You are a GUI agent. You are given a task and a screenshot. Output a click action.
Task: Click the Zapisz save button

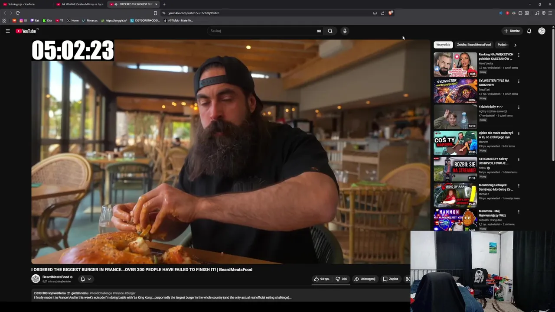click(391, 279)
